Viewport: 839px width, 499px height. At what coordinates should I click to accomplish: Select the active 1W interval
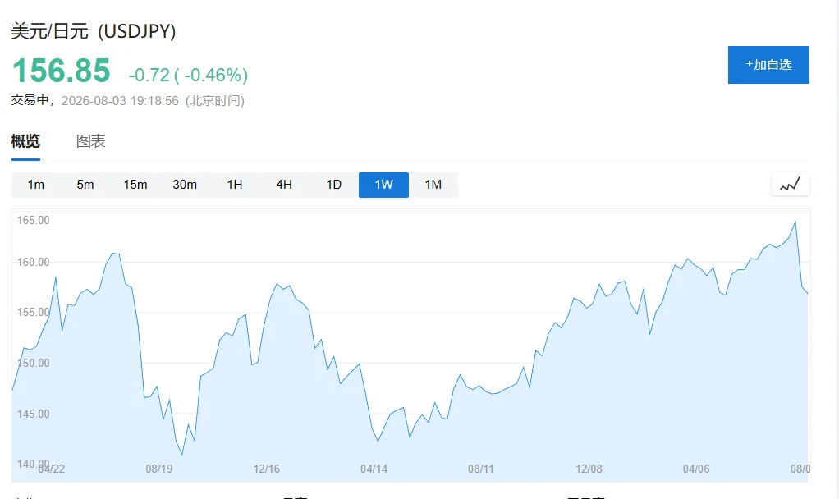(x=383, y=185)
